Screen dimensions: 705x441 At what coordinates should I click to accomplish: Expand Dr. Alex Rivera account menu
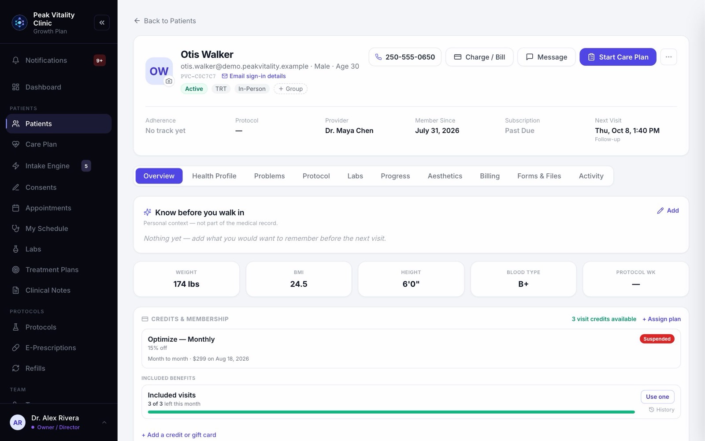[104, 422]
